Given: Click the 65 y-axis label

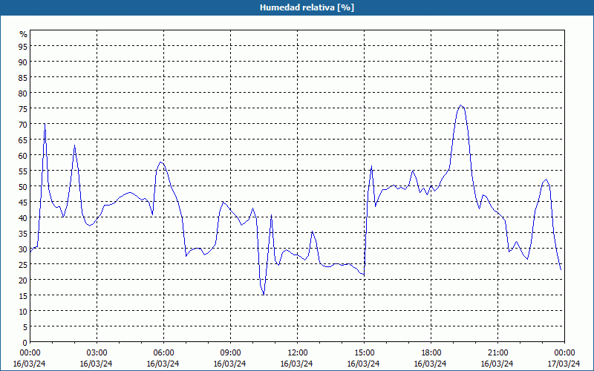Looking at the screenshot, I should point(23,140).
